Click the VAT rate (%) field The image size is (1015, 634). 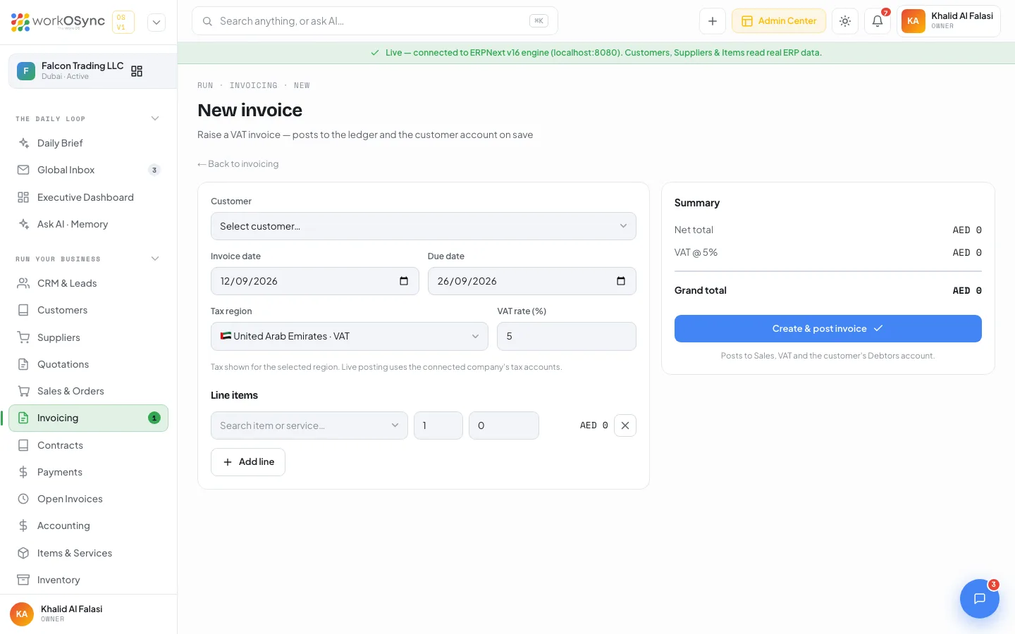(x=567, y=336)
